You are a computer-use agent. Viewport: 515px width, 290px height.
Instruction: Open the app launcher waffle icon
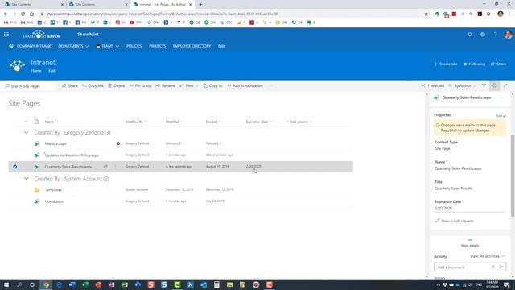6,34
